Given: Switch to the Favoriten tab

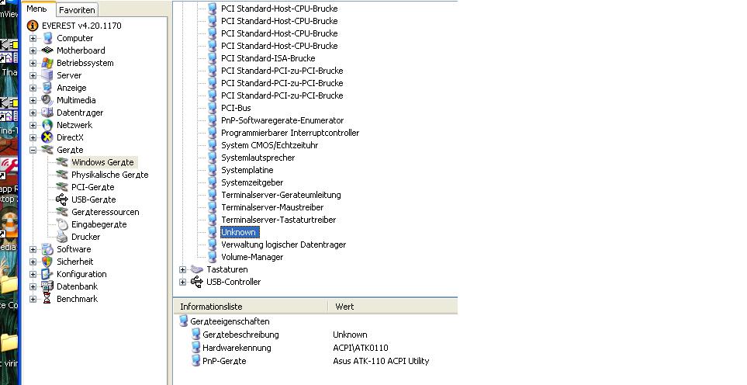Looking at the screenshot, I should tap(77, 10).
